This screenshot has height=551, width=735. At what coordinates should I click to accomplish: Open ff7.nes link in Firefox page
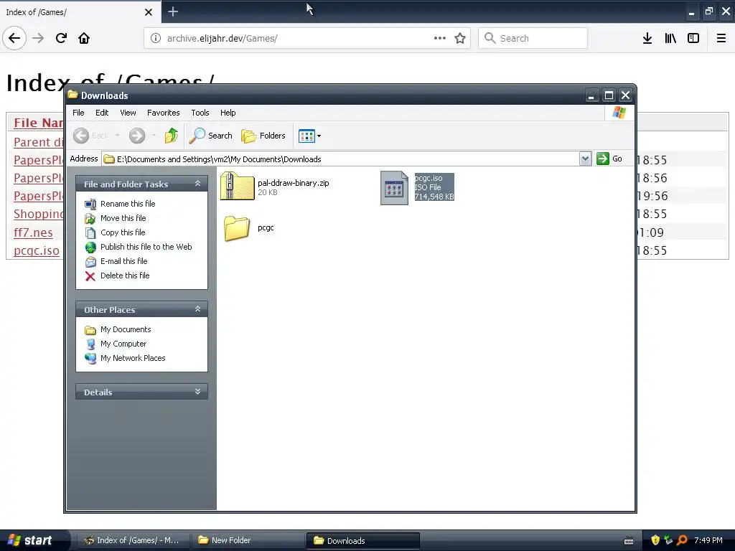[x=33, y=232]
